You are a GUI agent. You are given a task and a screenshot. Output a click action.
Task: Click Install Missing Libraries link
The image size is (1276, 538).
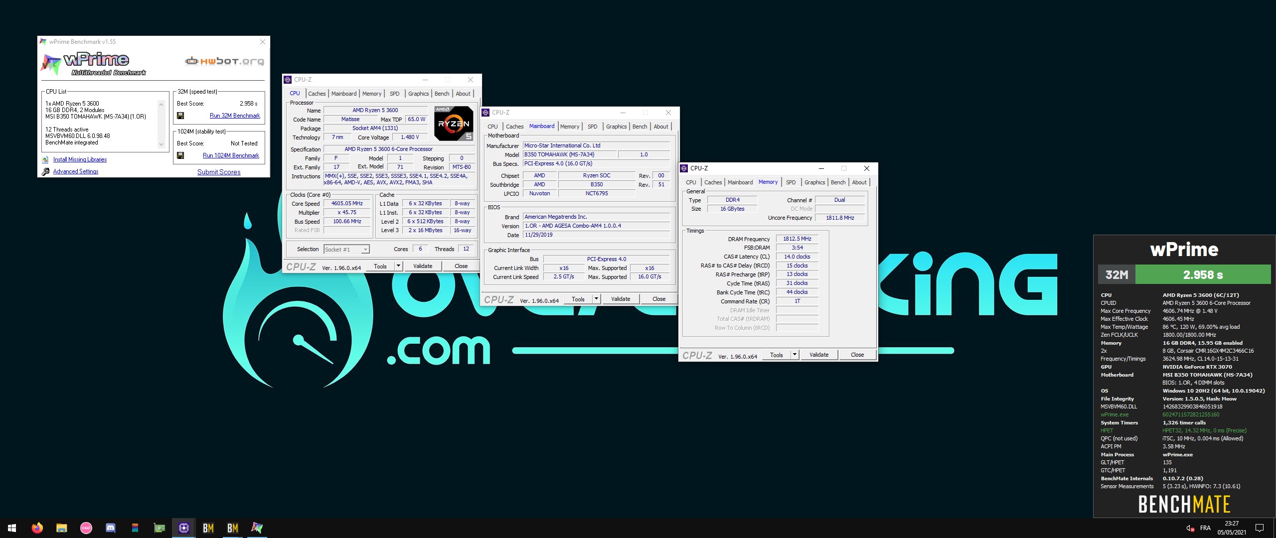80,159
